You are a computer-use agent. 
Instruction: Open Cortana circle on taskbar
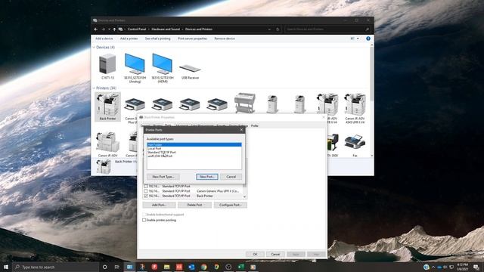[x=104, y=267]
